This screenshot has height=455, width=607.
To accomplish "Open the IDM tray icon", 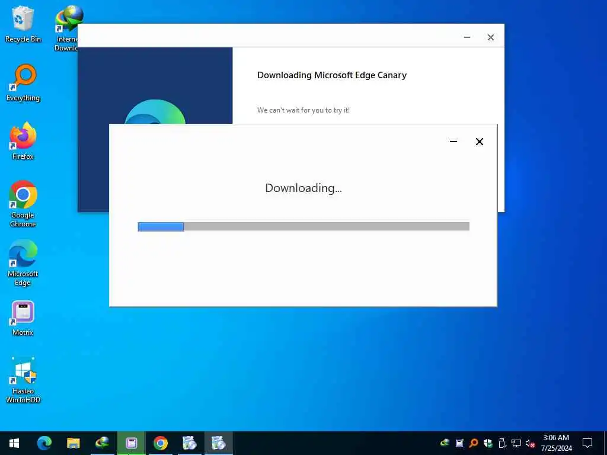I will pyautogui.click(x=445, y=443).
